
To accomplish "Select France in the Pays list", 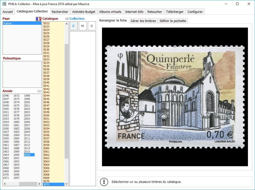I will point(22,23).
